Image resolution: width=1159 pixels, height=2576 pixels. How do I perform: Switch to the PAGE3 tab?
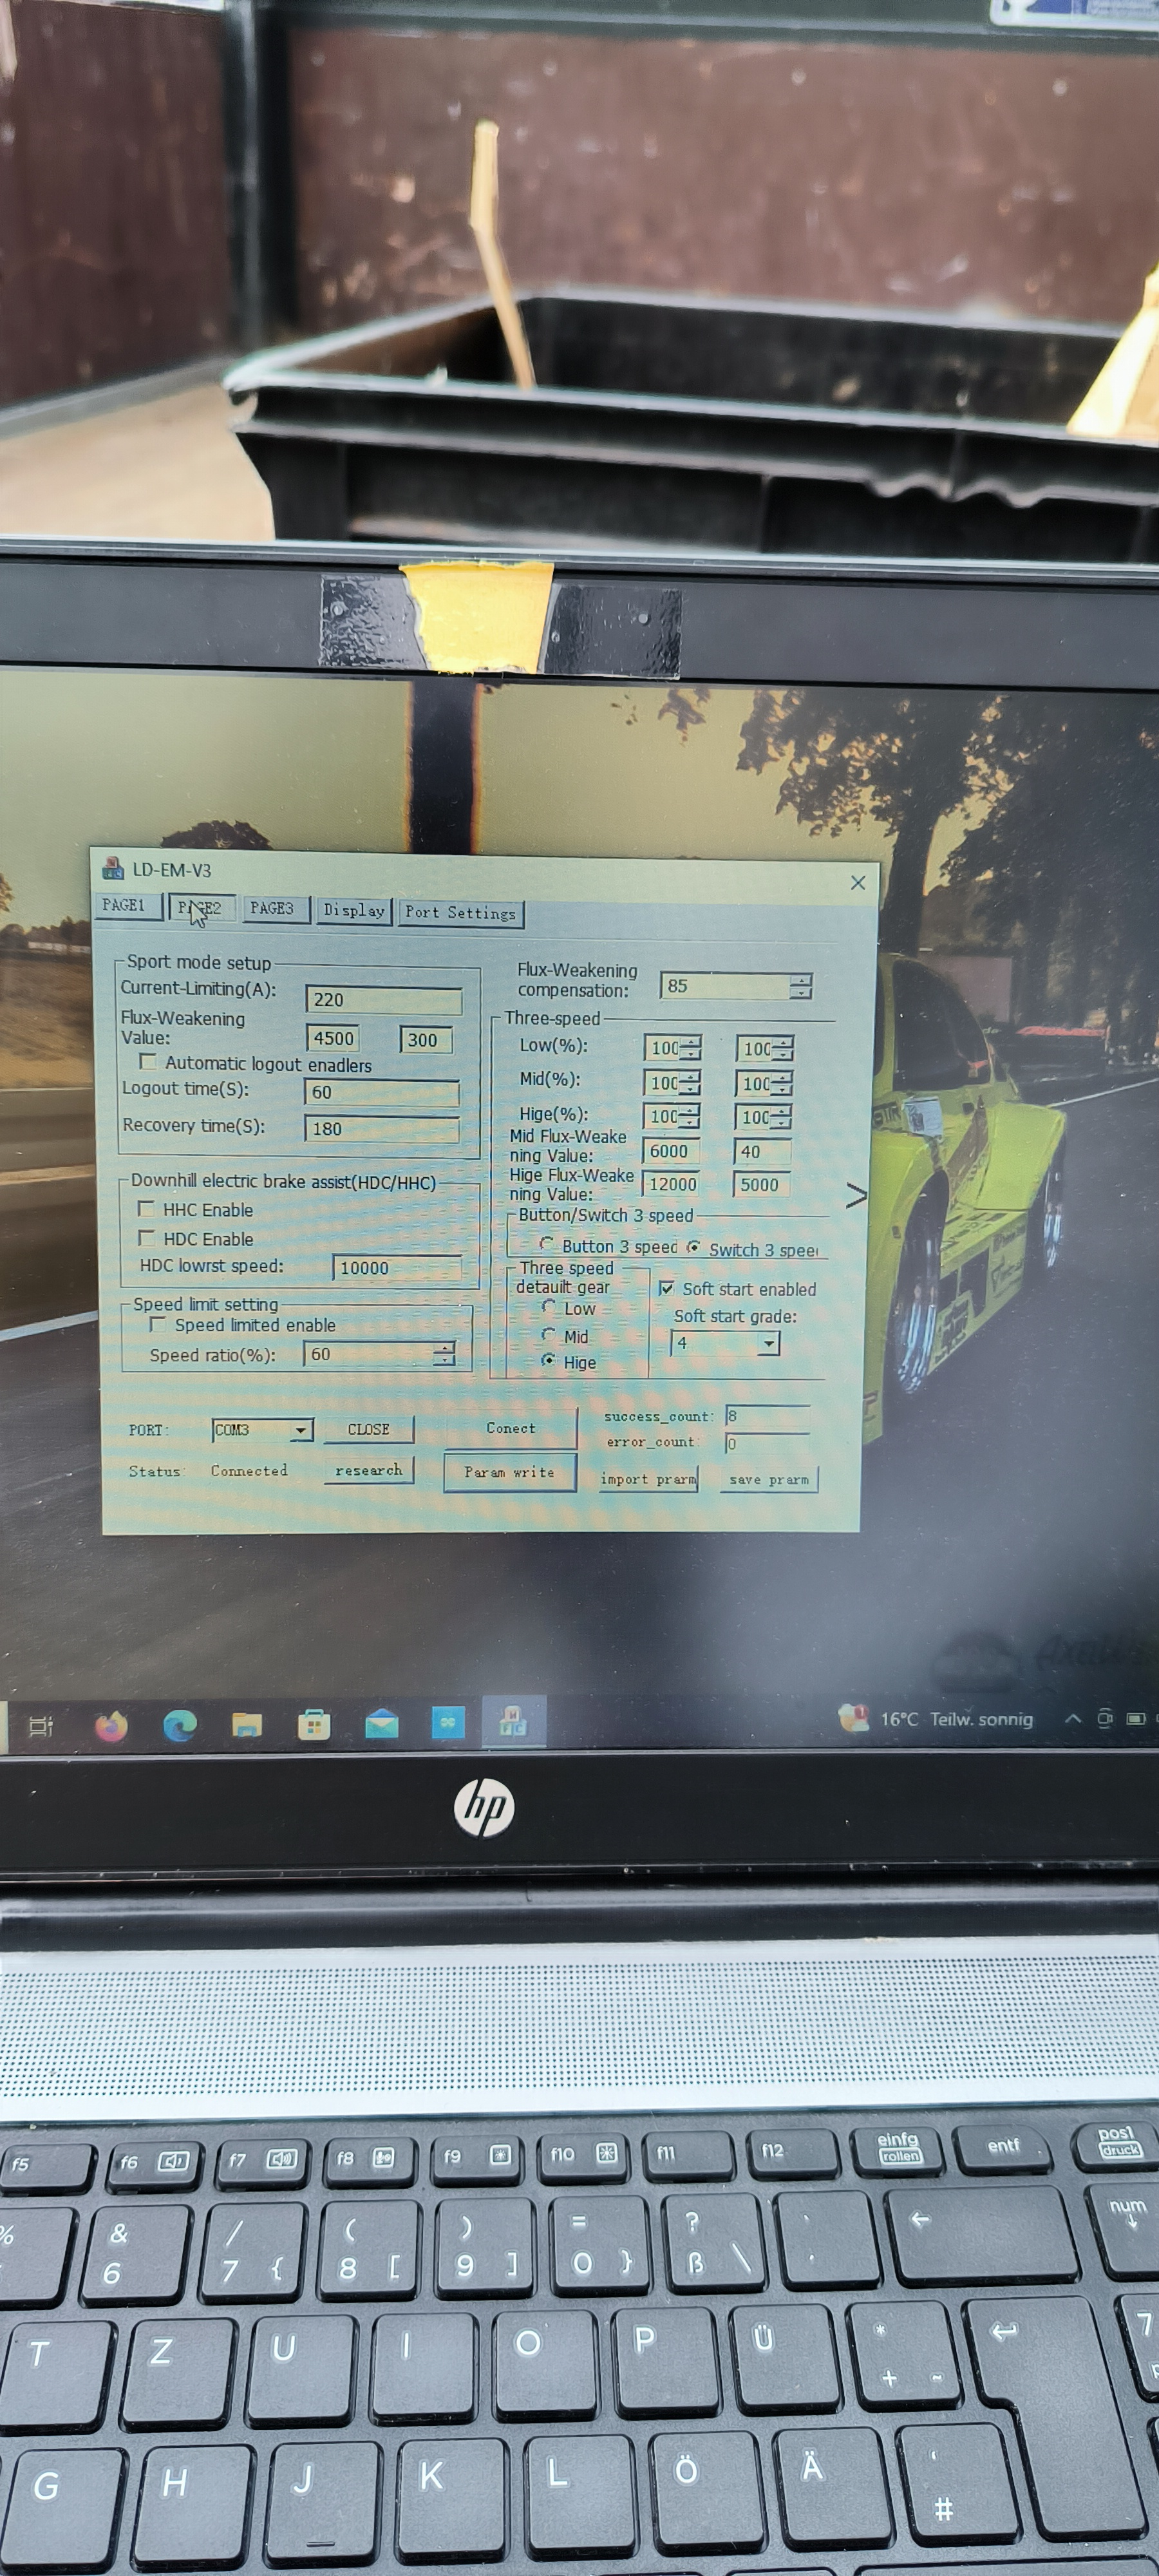pyautogui.click(x=272, y=908)
